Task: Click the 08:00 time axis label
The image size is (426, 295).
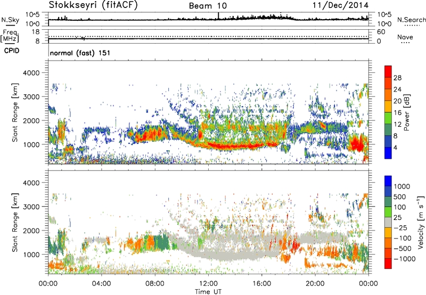Action: [x=155, y=284]
